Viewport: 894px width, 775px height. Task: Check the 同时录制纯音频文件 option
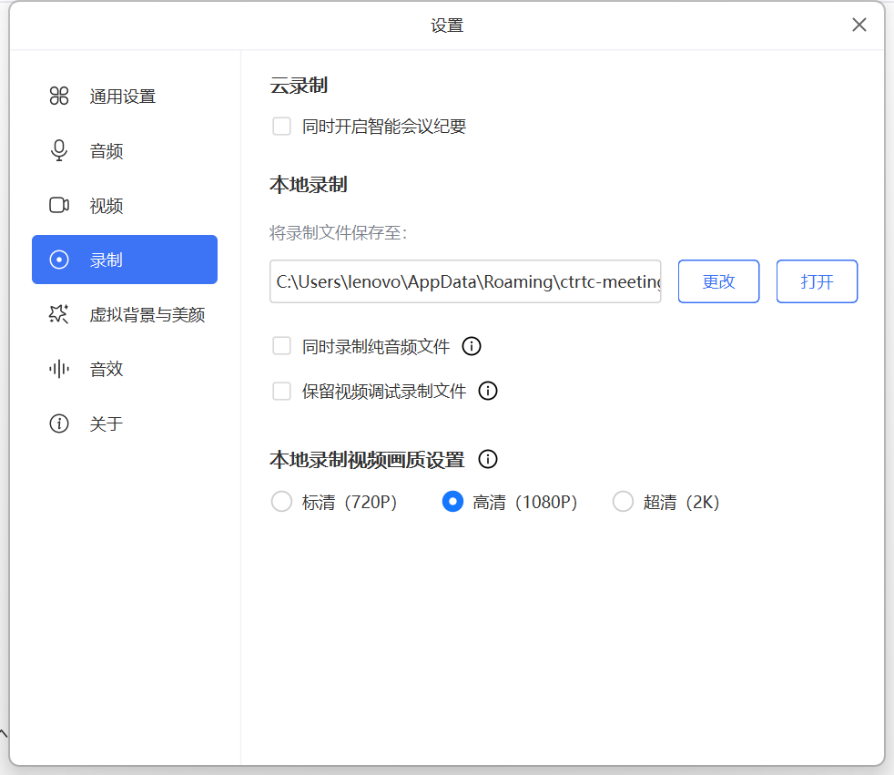(281, 346)
